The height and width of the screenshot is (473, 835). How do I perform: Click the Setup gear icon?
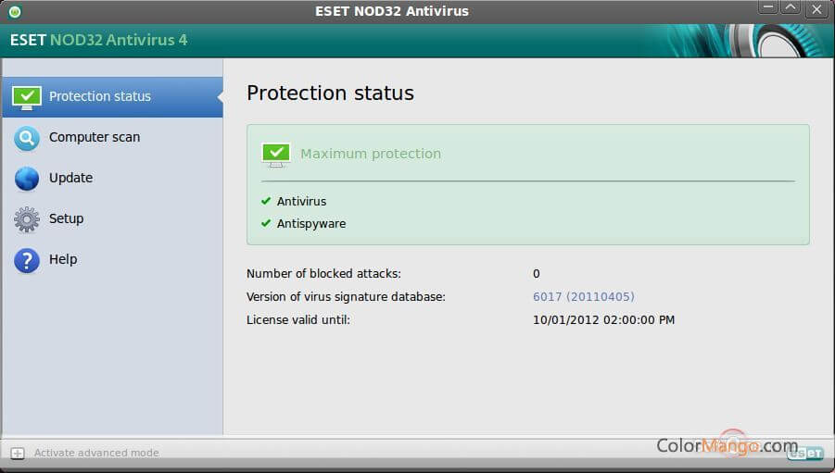coord(27,219)
